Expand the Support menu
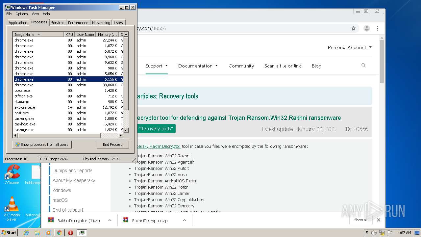This screenshot has height=237, width=421. pyautogui.click(x=157, y=66)
